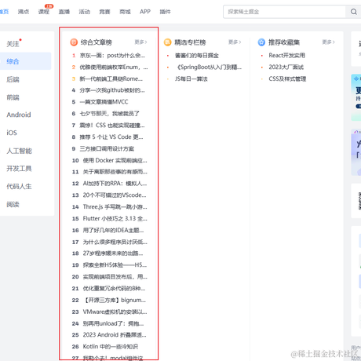Screen dimensions: 361x361
Task: Open article 11 关于离职那些事的有感而
Action: [115, 172]
